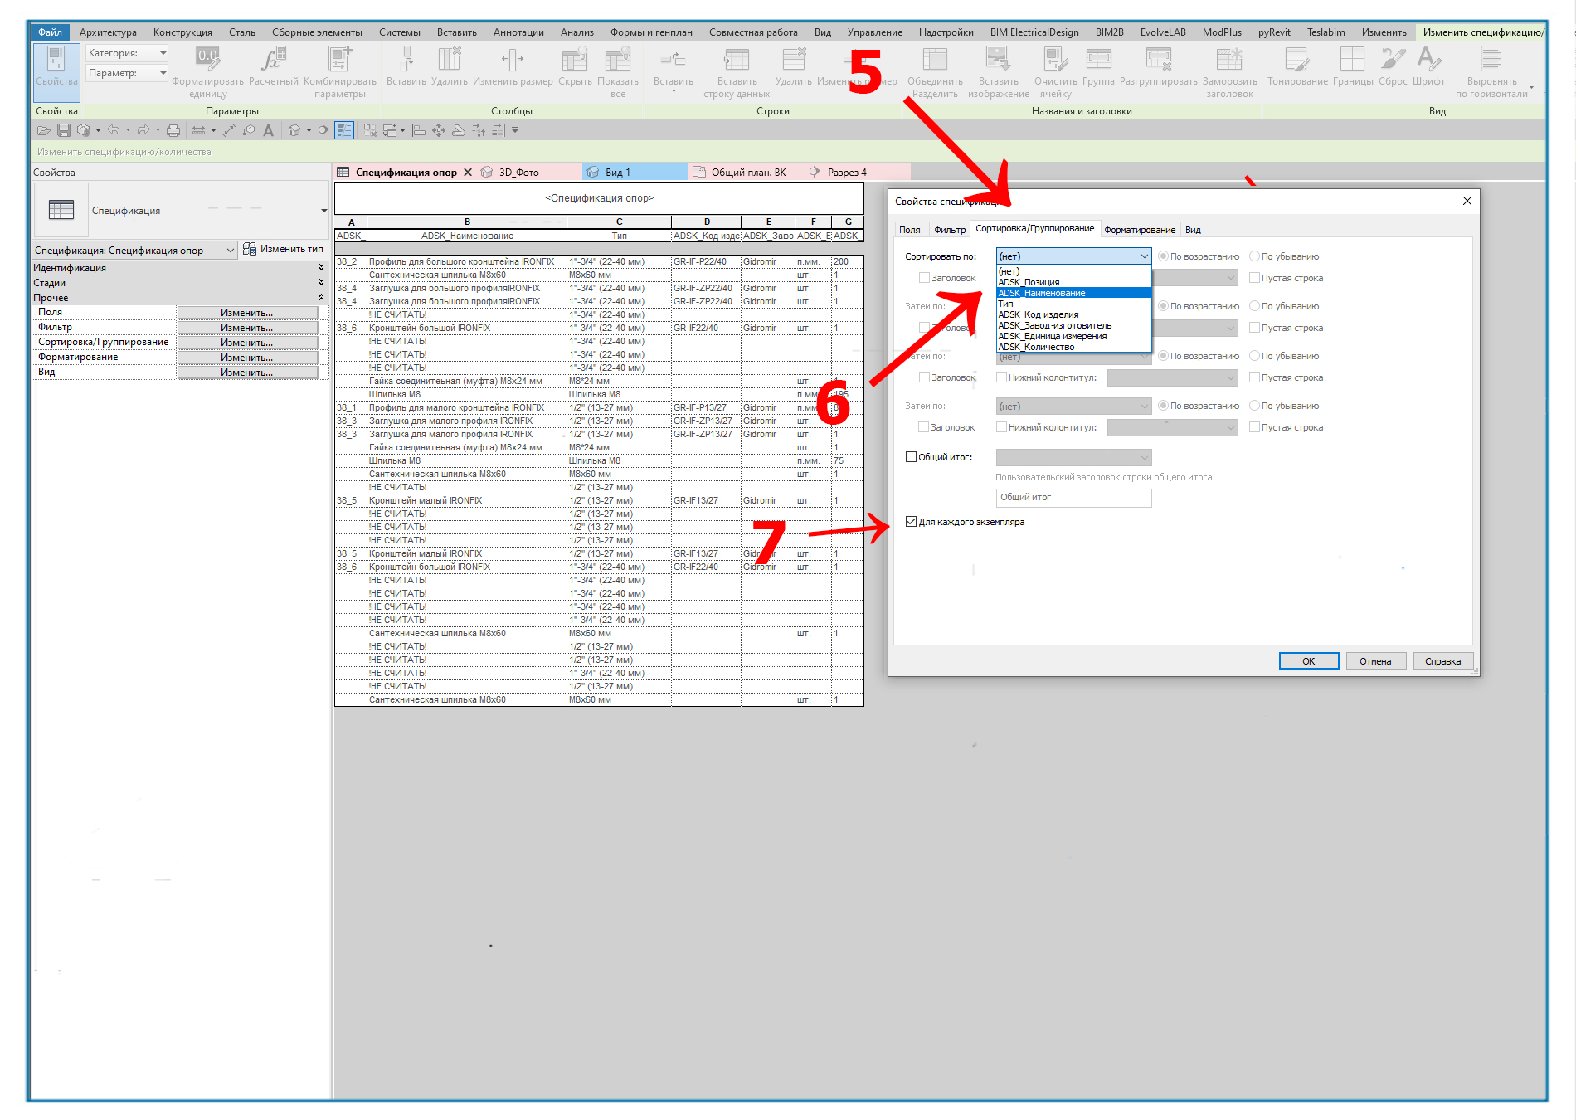Open the Параметр dropdown in ribbon
The width and height of the screenshot is (1576, 1120).
tap(127, 73)
